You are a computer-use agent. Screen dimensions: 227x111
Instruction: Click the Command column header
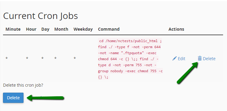click(x=109, y=29)
